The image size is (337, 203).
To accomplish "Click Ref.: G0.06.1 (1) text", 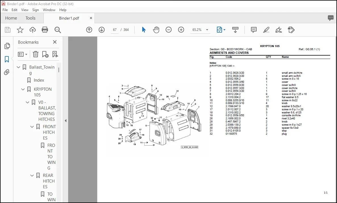I will pos(309,49).
